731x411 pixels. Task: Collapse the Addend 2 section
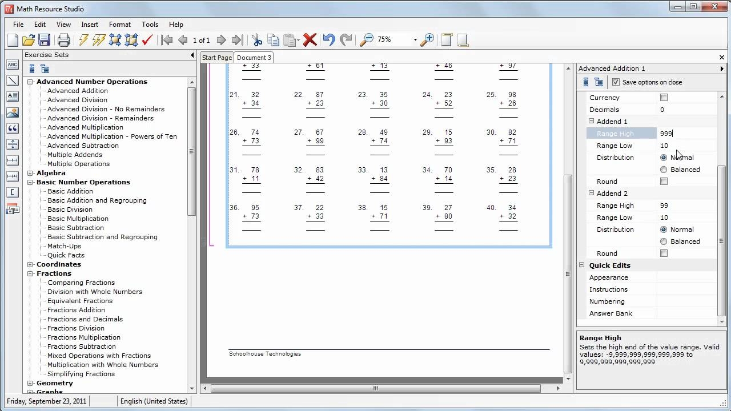[592, 194]
